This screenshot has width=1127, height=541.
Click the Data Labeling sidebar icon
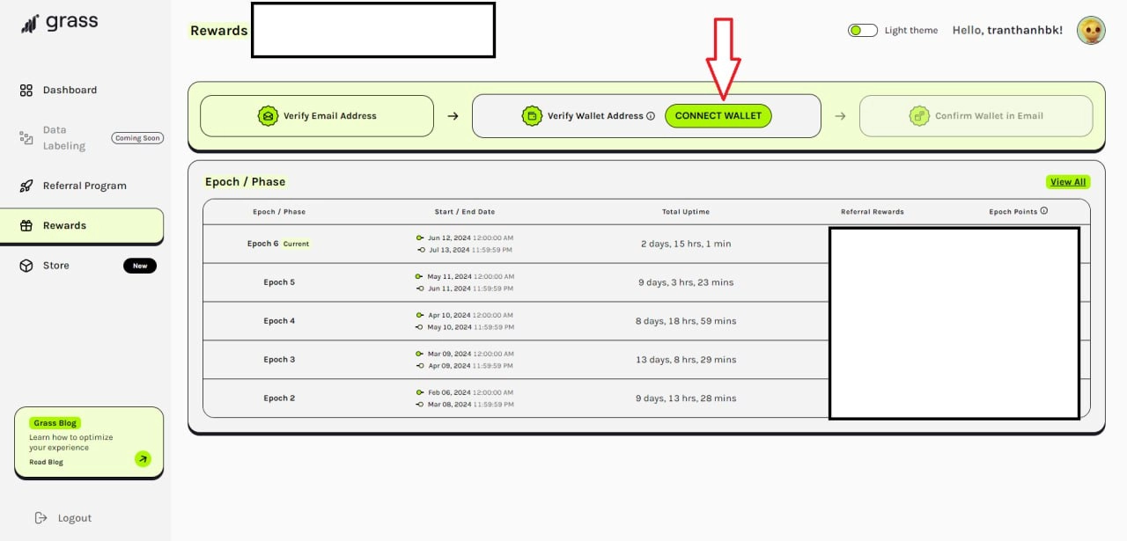[26, 138]
